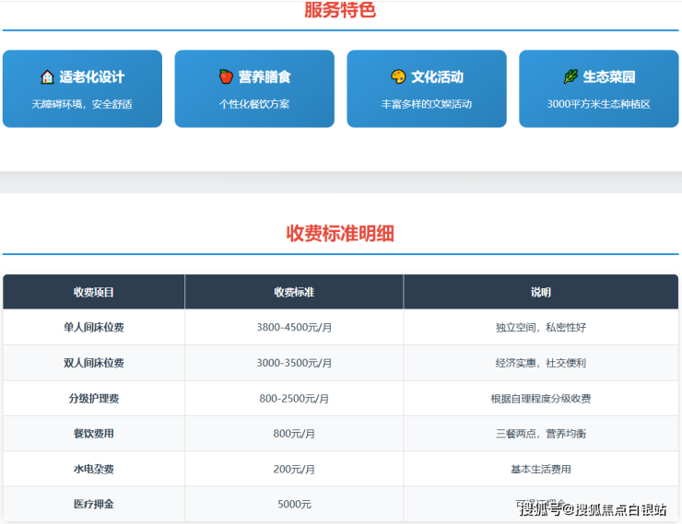Viewport: 682px width, 524px height.
Task: Click the apple icon beside 营养膳食
Action: (226, 77)
